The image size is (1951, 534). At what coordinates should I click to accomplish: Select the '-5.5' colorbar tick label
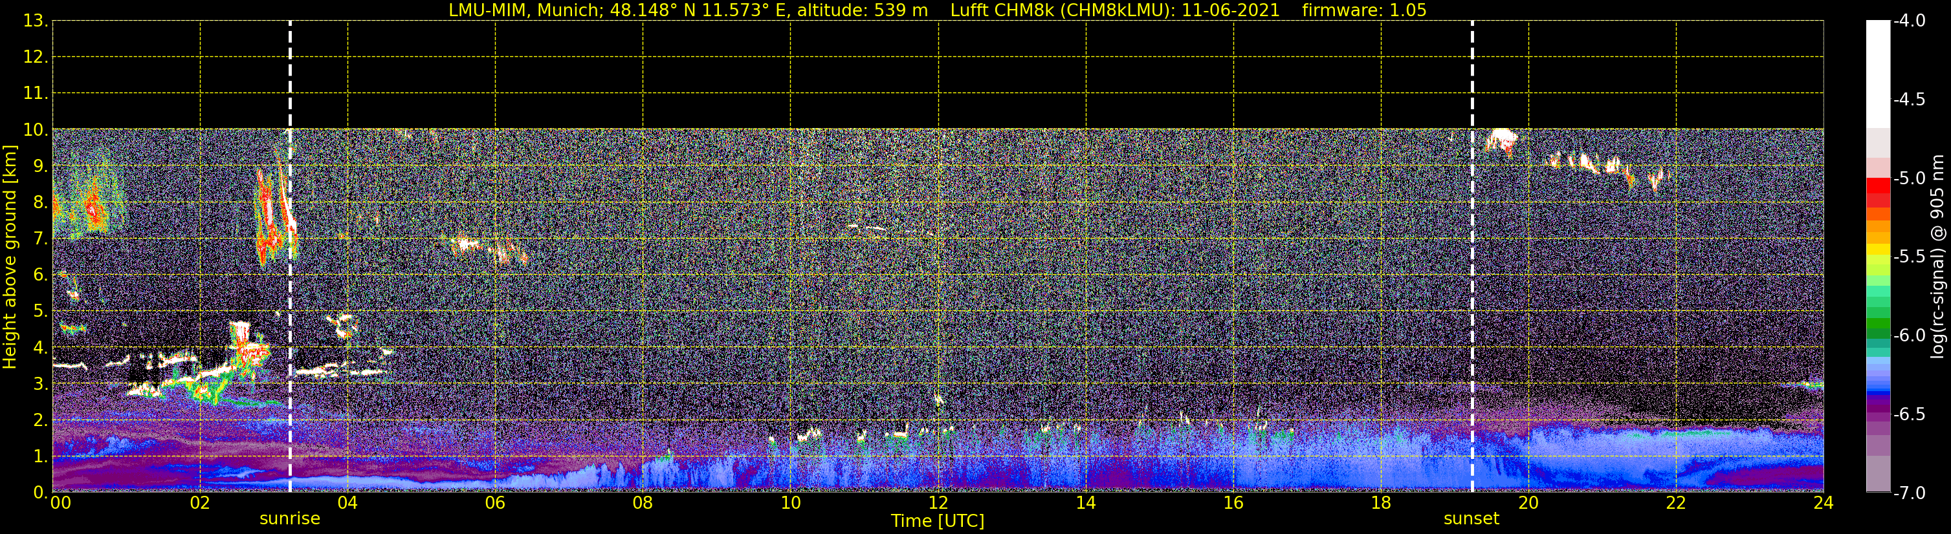(1908, 257)
